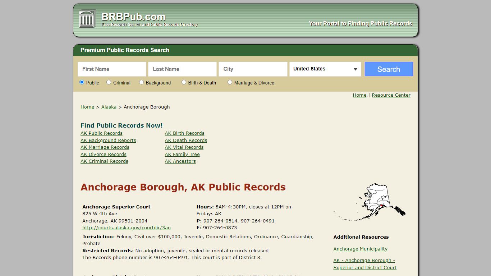Open AK Ancestors link
This screenshot has width=491, height=276.
(180, 161)
